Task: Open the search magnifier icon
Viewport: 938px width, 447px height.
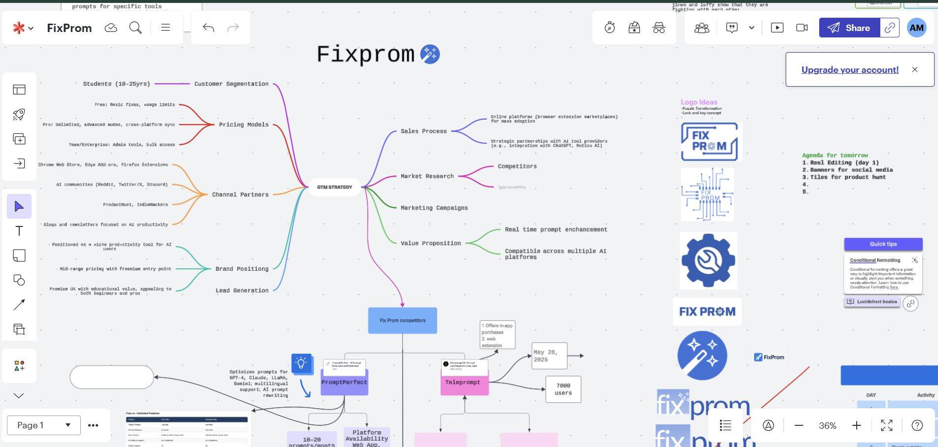Action: (136, 28)
